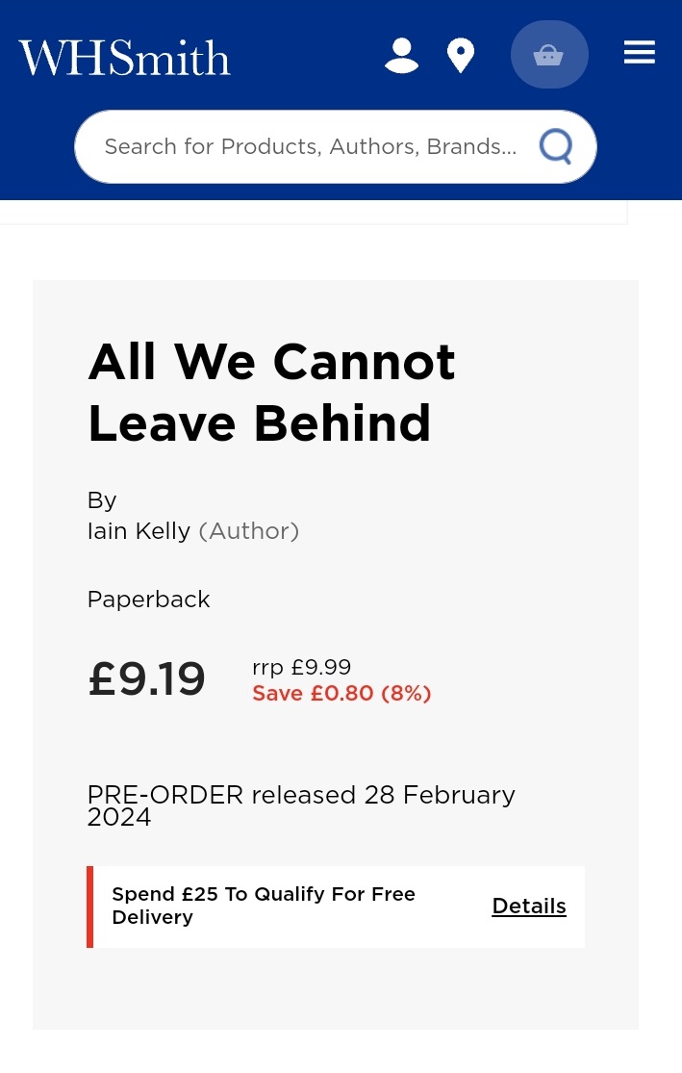Click the rrp £9.99 text
Screen dimensions: 682x1073
[x=302, y=667]
